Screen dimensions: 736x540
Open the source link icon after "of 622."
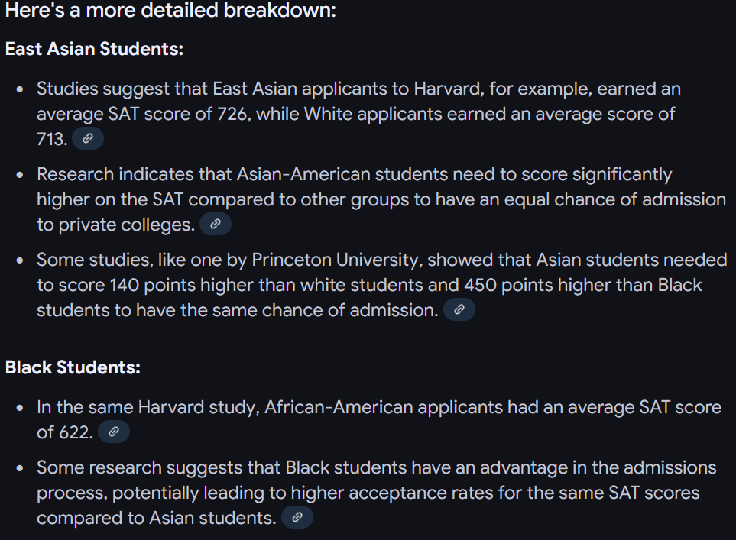pyautogui.click(x=114, y=432)
